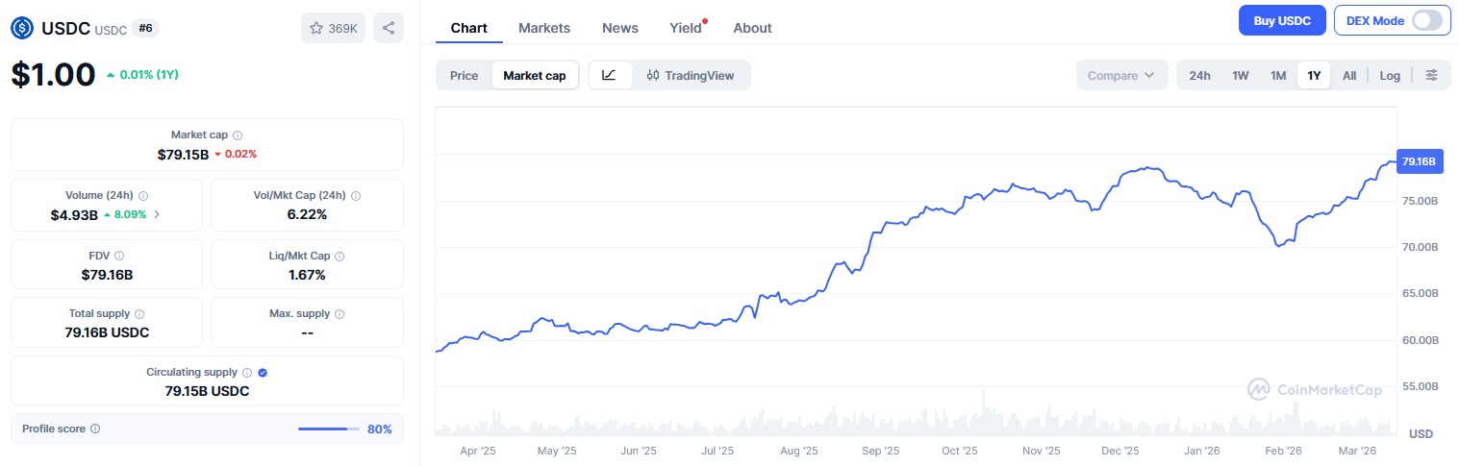Open TradingView candlestick chart mode

(x=690, y=75)
